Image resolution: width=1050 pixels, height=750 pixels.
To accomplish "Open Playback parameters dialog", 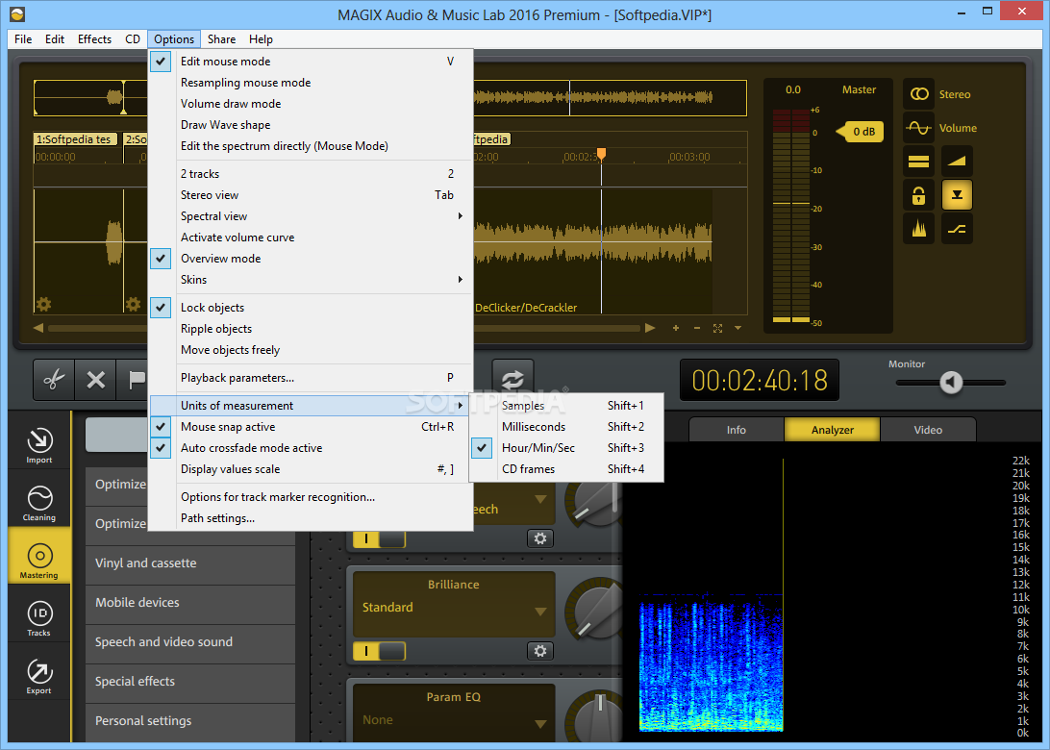I will click(311, 378).
